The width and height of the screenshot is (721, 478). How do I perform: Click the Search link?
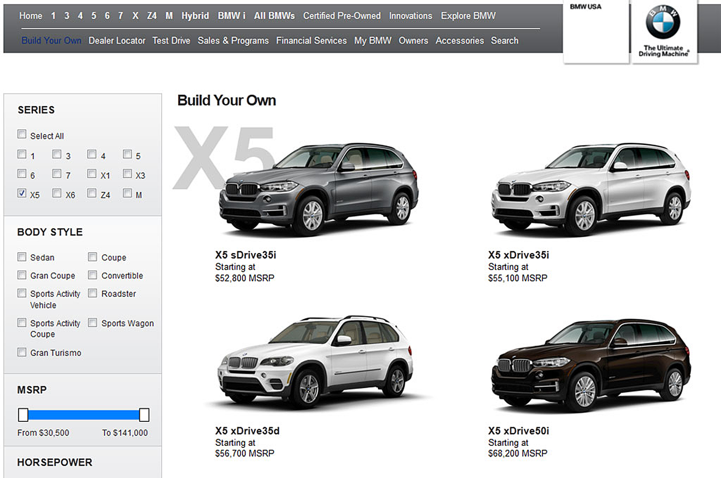(504, 40)
